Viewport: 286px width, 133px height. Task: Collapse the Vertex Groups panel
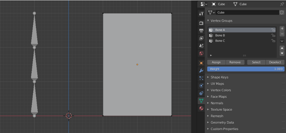pos(208,21)
